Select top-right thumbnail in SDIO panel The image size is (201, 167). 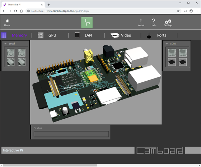[x=183, y=53]
